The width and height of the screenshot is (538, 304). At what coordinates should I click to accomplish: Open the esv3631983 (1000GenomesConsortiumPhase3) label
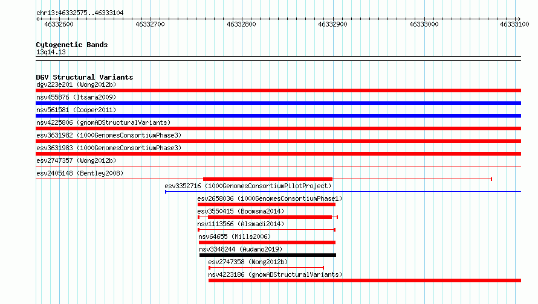point(109,148)
